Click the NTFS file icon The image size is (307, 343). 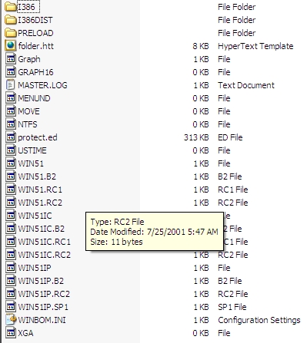click(x=11, y=124)
